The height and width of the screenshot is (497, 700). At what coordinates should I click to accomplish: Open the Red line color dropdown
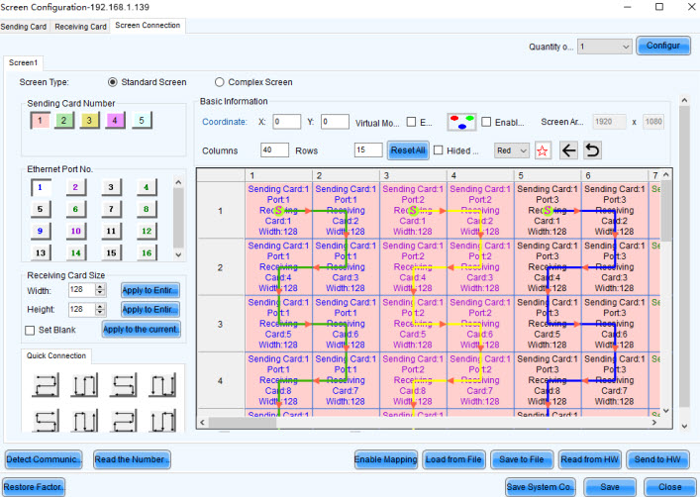coord(512,150)
